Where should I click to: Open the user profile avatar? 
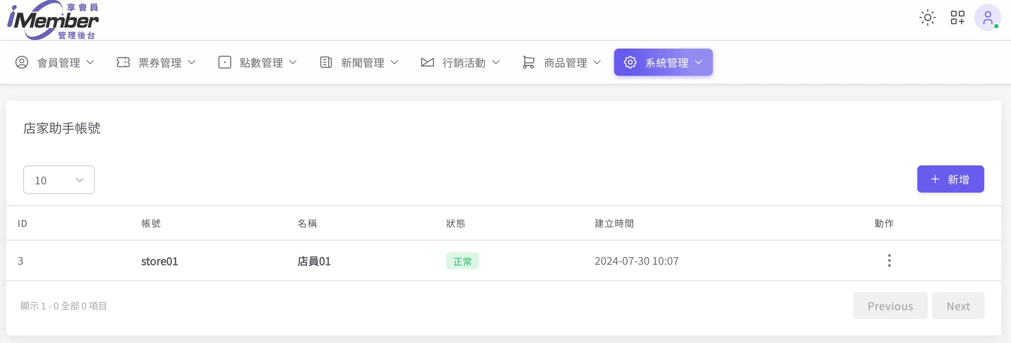987,18
